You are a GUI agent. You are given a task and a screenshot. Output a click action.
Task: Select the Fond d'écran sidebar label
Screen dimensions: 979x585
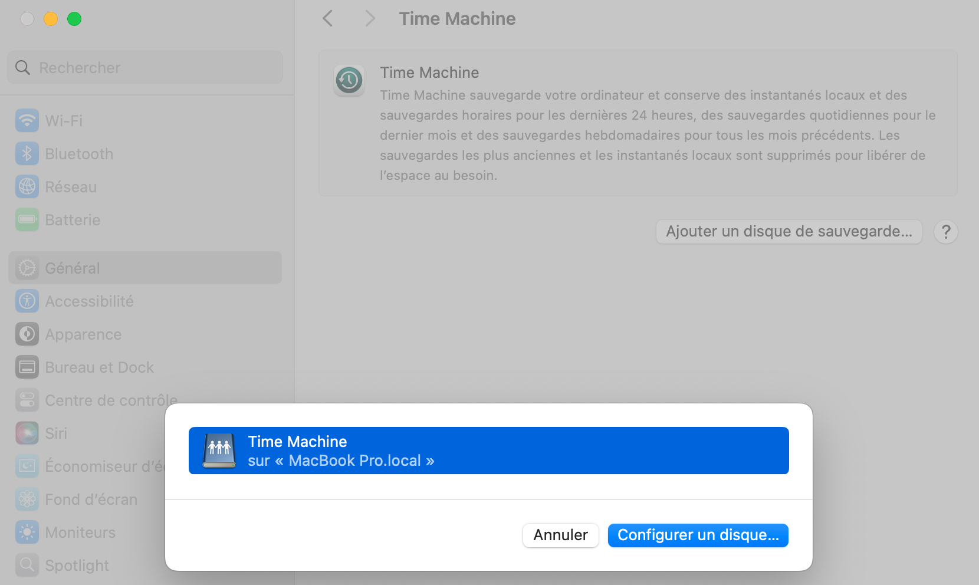click(x=91, y=499)
